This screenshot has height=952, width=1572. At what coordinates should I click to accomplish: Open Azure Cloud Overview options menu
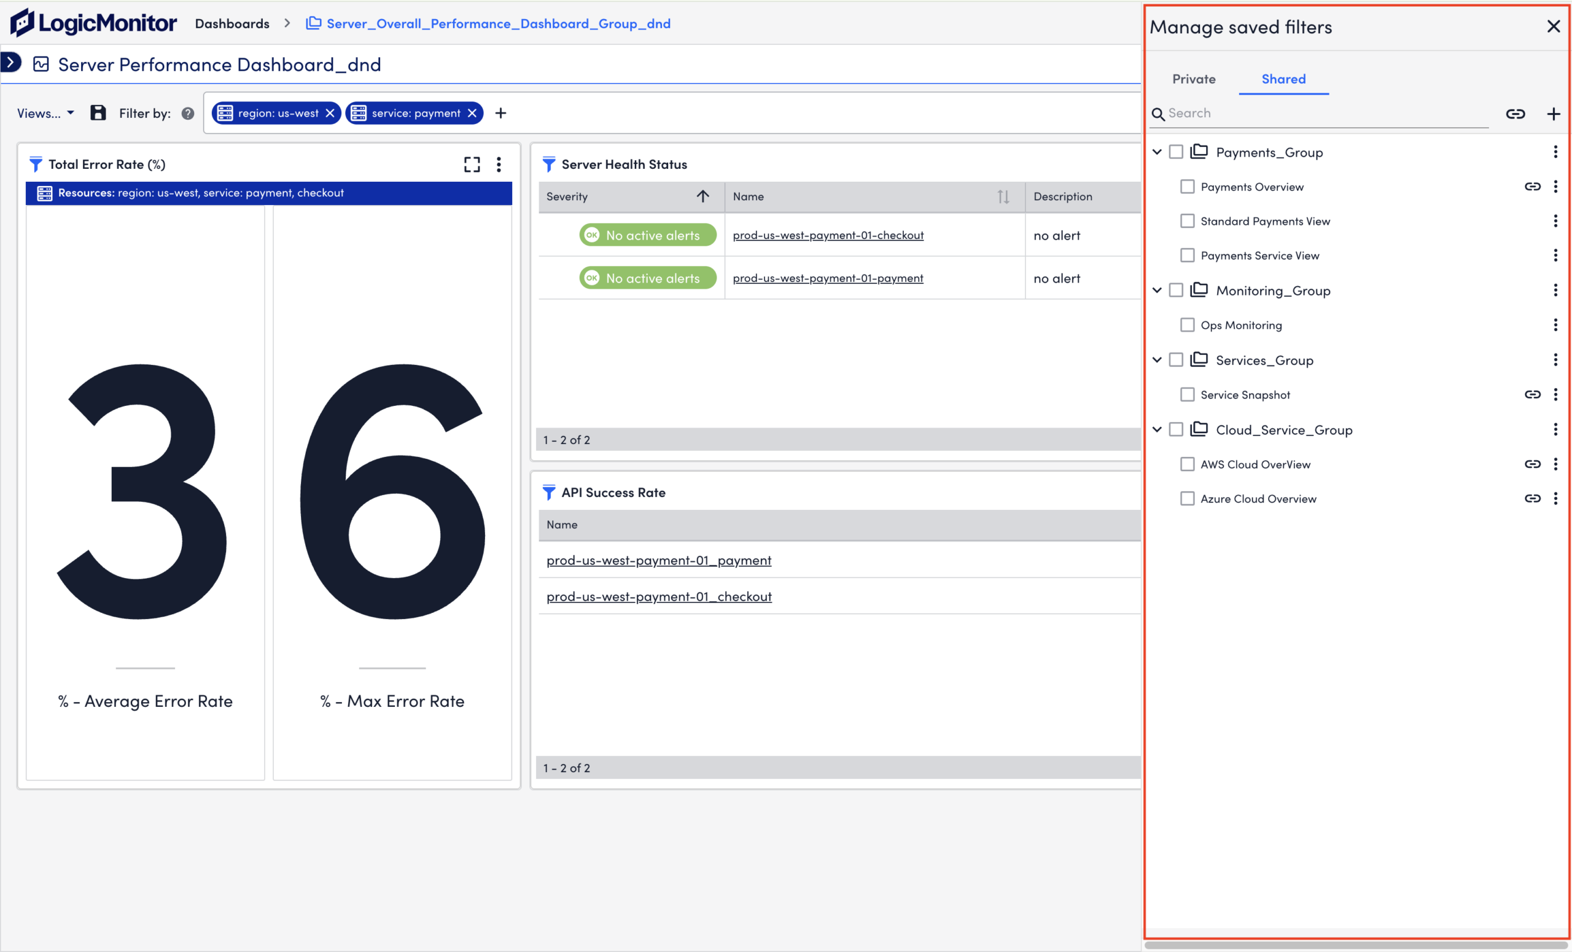[1555, 498]
